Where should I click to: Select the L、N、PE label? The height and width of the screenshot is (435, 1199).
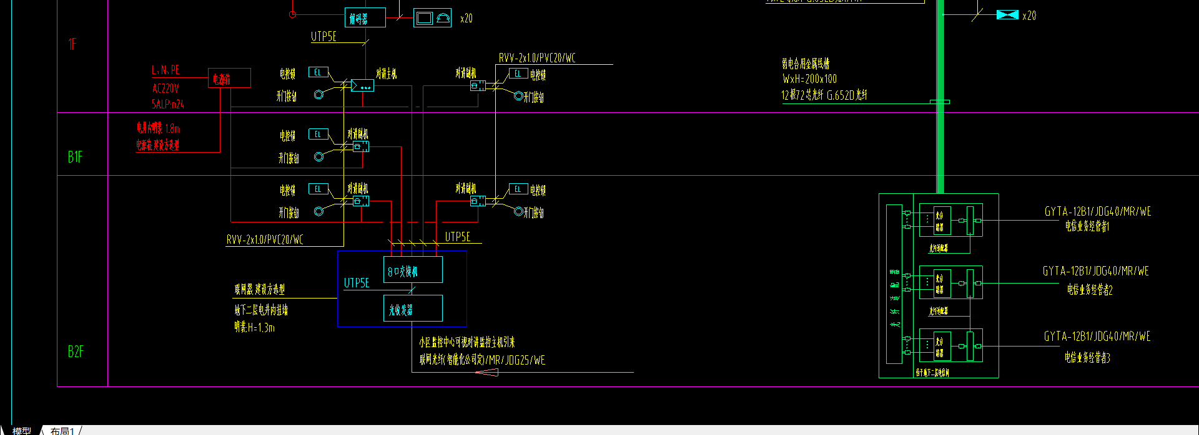click(165, 70)
